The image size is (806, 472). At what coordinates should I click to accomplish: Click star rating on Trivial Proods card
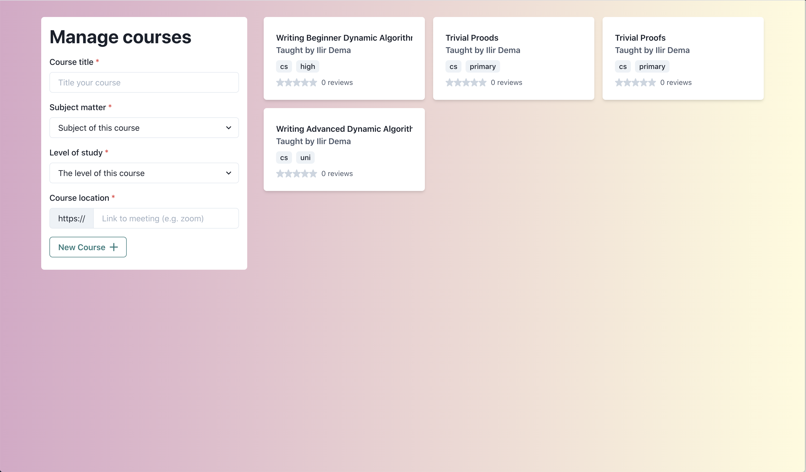click(466, 82)
